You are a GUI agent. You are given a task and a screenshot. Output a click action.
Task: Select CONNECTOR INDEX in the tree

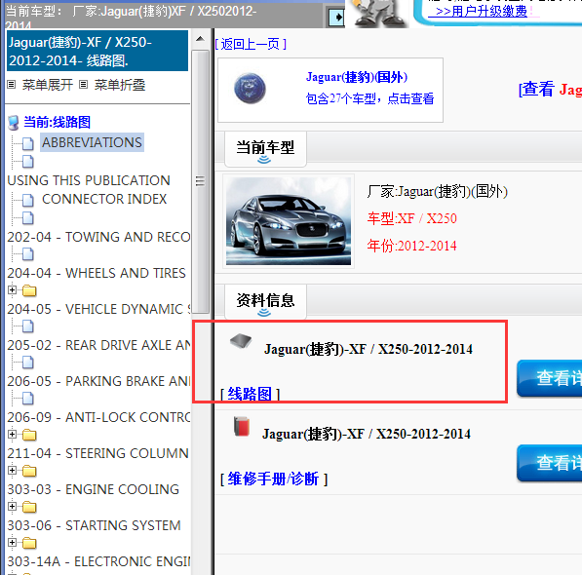(x=104, y=199)
